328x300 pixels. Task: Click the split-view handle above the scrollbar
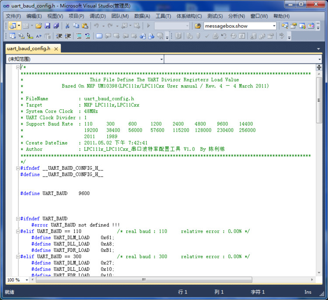point(319,67)
